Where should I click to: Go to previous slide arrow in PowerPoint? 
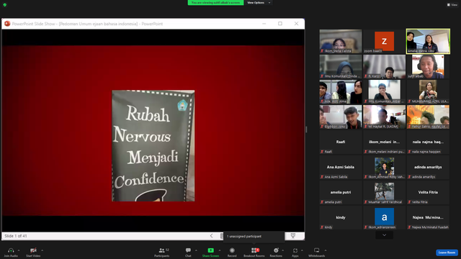[211, 236]
